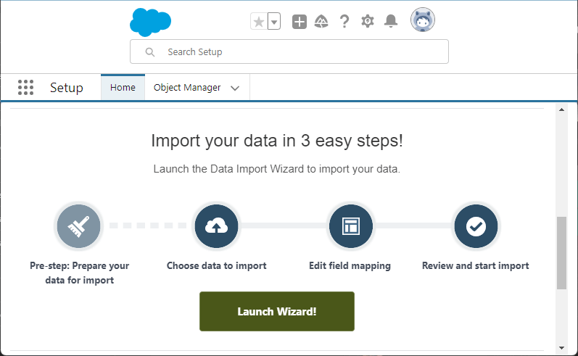Expand the Object Manager chevron menu

pyautogui.click(x=235, y=88)
